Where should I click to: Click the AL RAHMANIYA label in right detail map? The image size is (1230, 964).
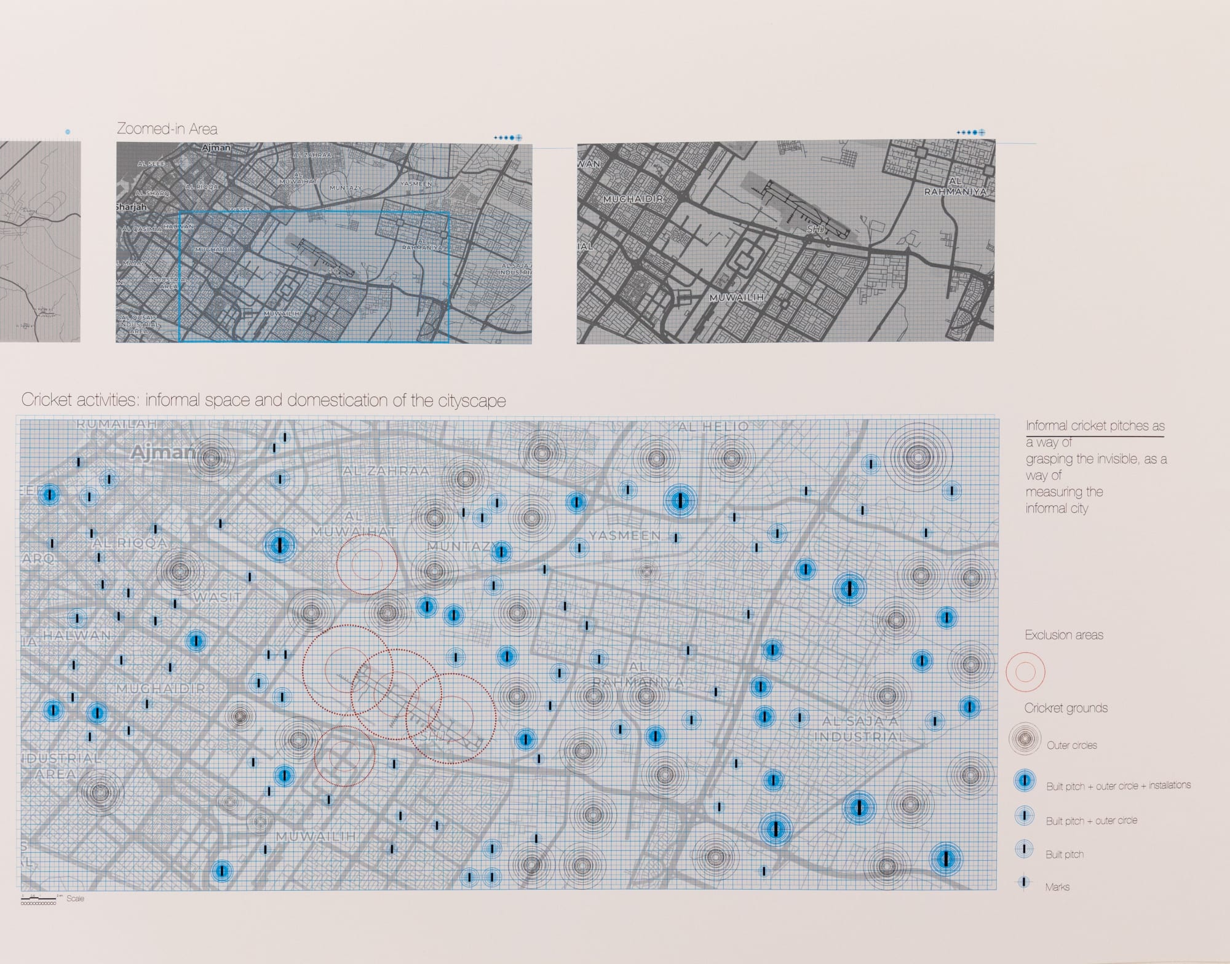pyautogui.click(x=954, y=187)
